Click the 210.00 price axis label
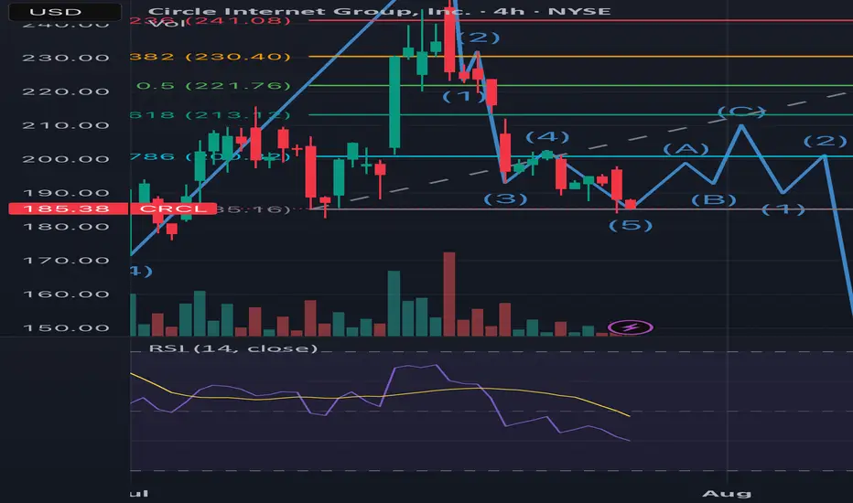 click(65, 125)
